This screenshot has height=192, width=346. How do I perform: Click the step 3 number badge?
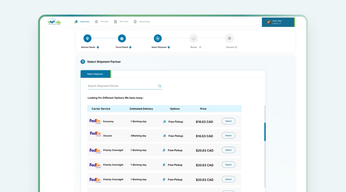click(83, 62)
